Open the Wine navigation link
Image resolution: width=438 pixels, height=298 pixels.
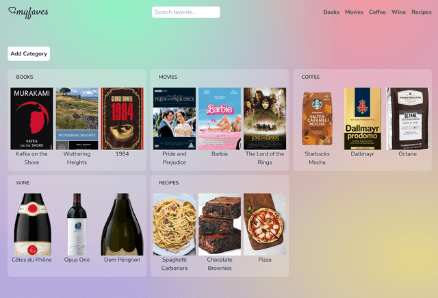398,12
